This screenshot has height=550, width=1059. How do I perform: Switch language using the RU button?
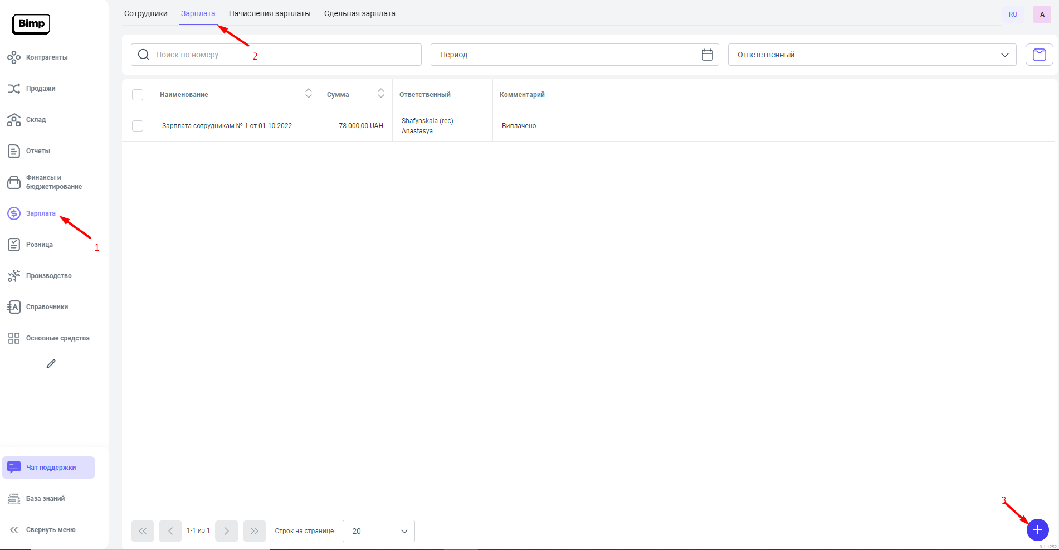point(1013,14)
